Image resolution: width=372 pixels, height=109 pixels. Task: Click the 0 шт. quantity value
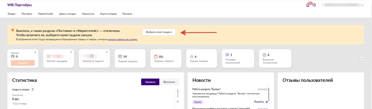point(16,99)
